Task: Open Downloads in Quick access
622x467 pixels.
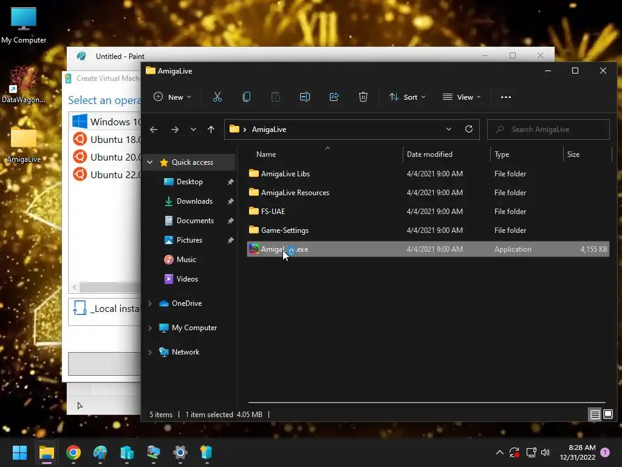Action: (x=194, y=201)
